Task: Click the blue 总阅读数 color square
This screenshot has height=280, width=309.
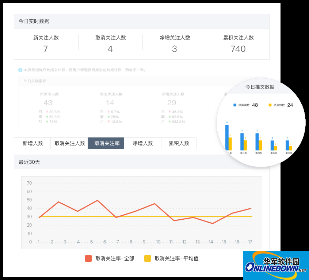Action: click(x=234, y=105)
